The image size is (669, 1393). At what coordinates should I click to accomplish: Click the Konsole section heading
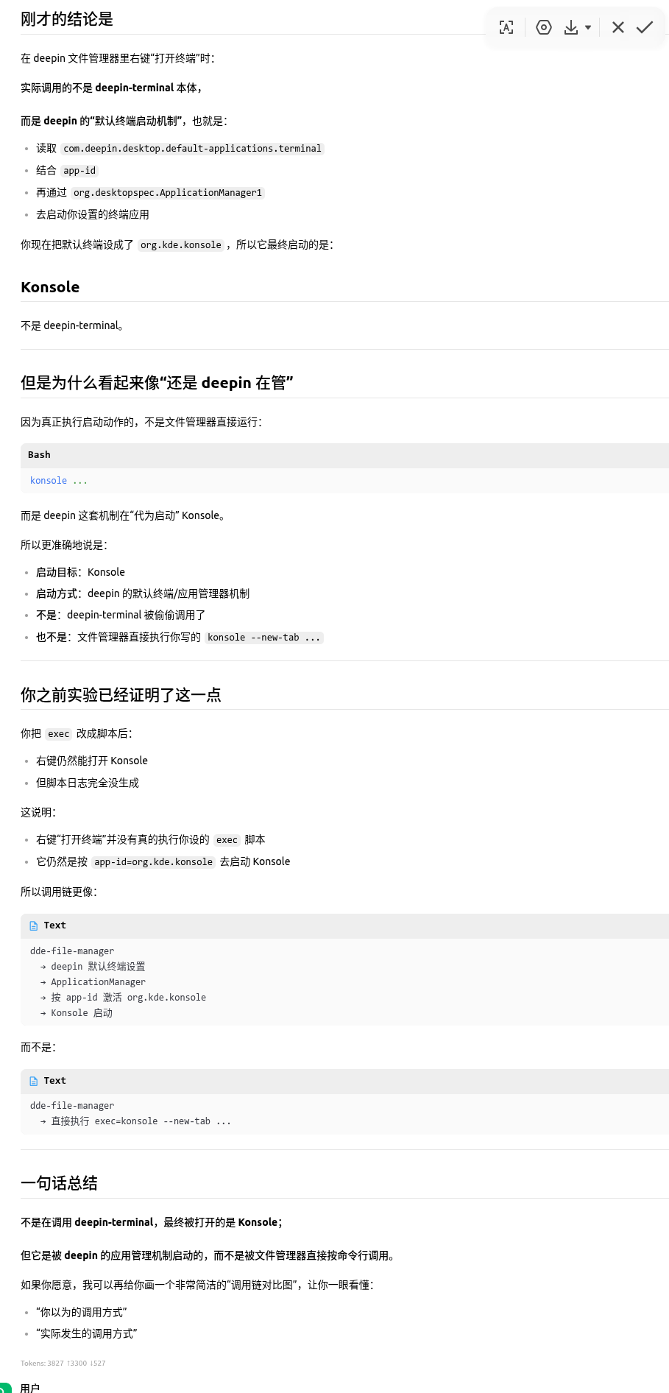click(50, 287)
